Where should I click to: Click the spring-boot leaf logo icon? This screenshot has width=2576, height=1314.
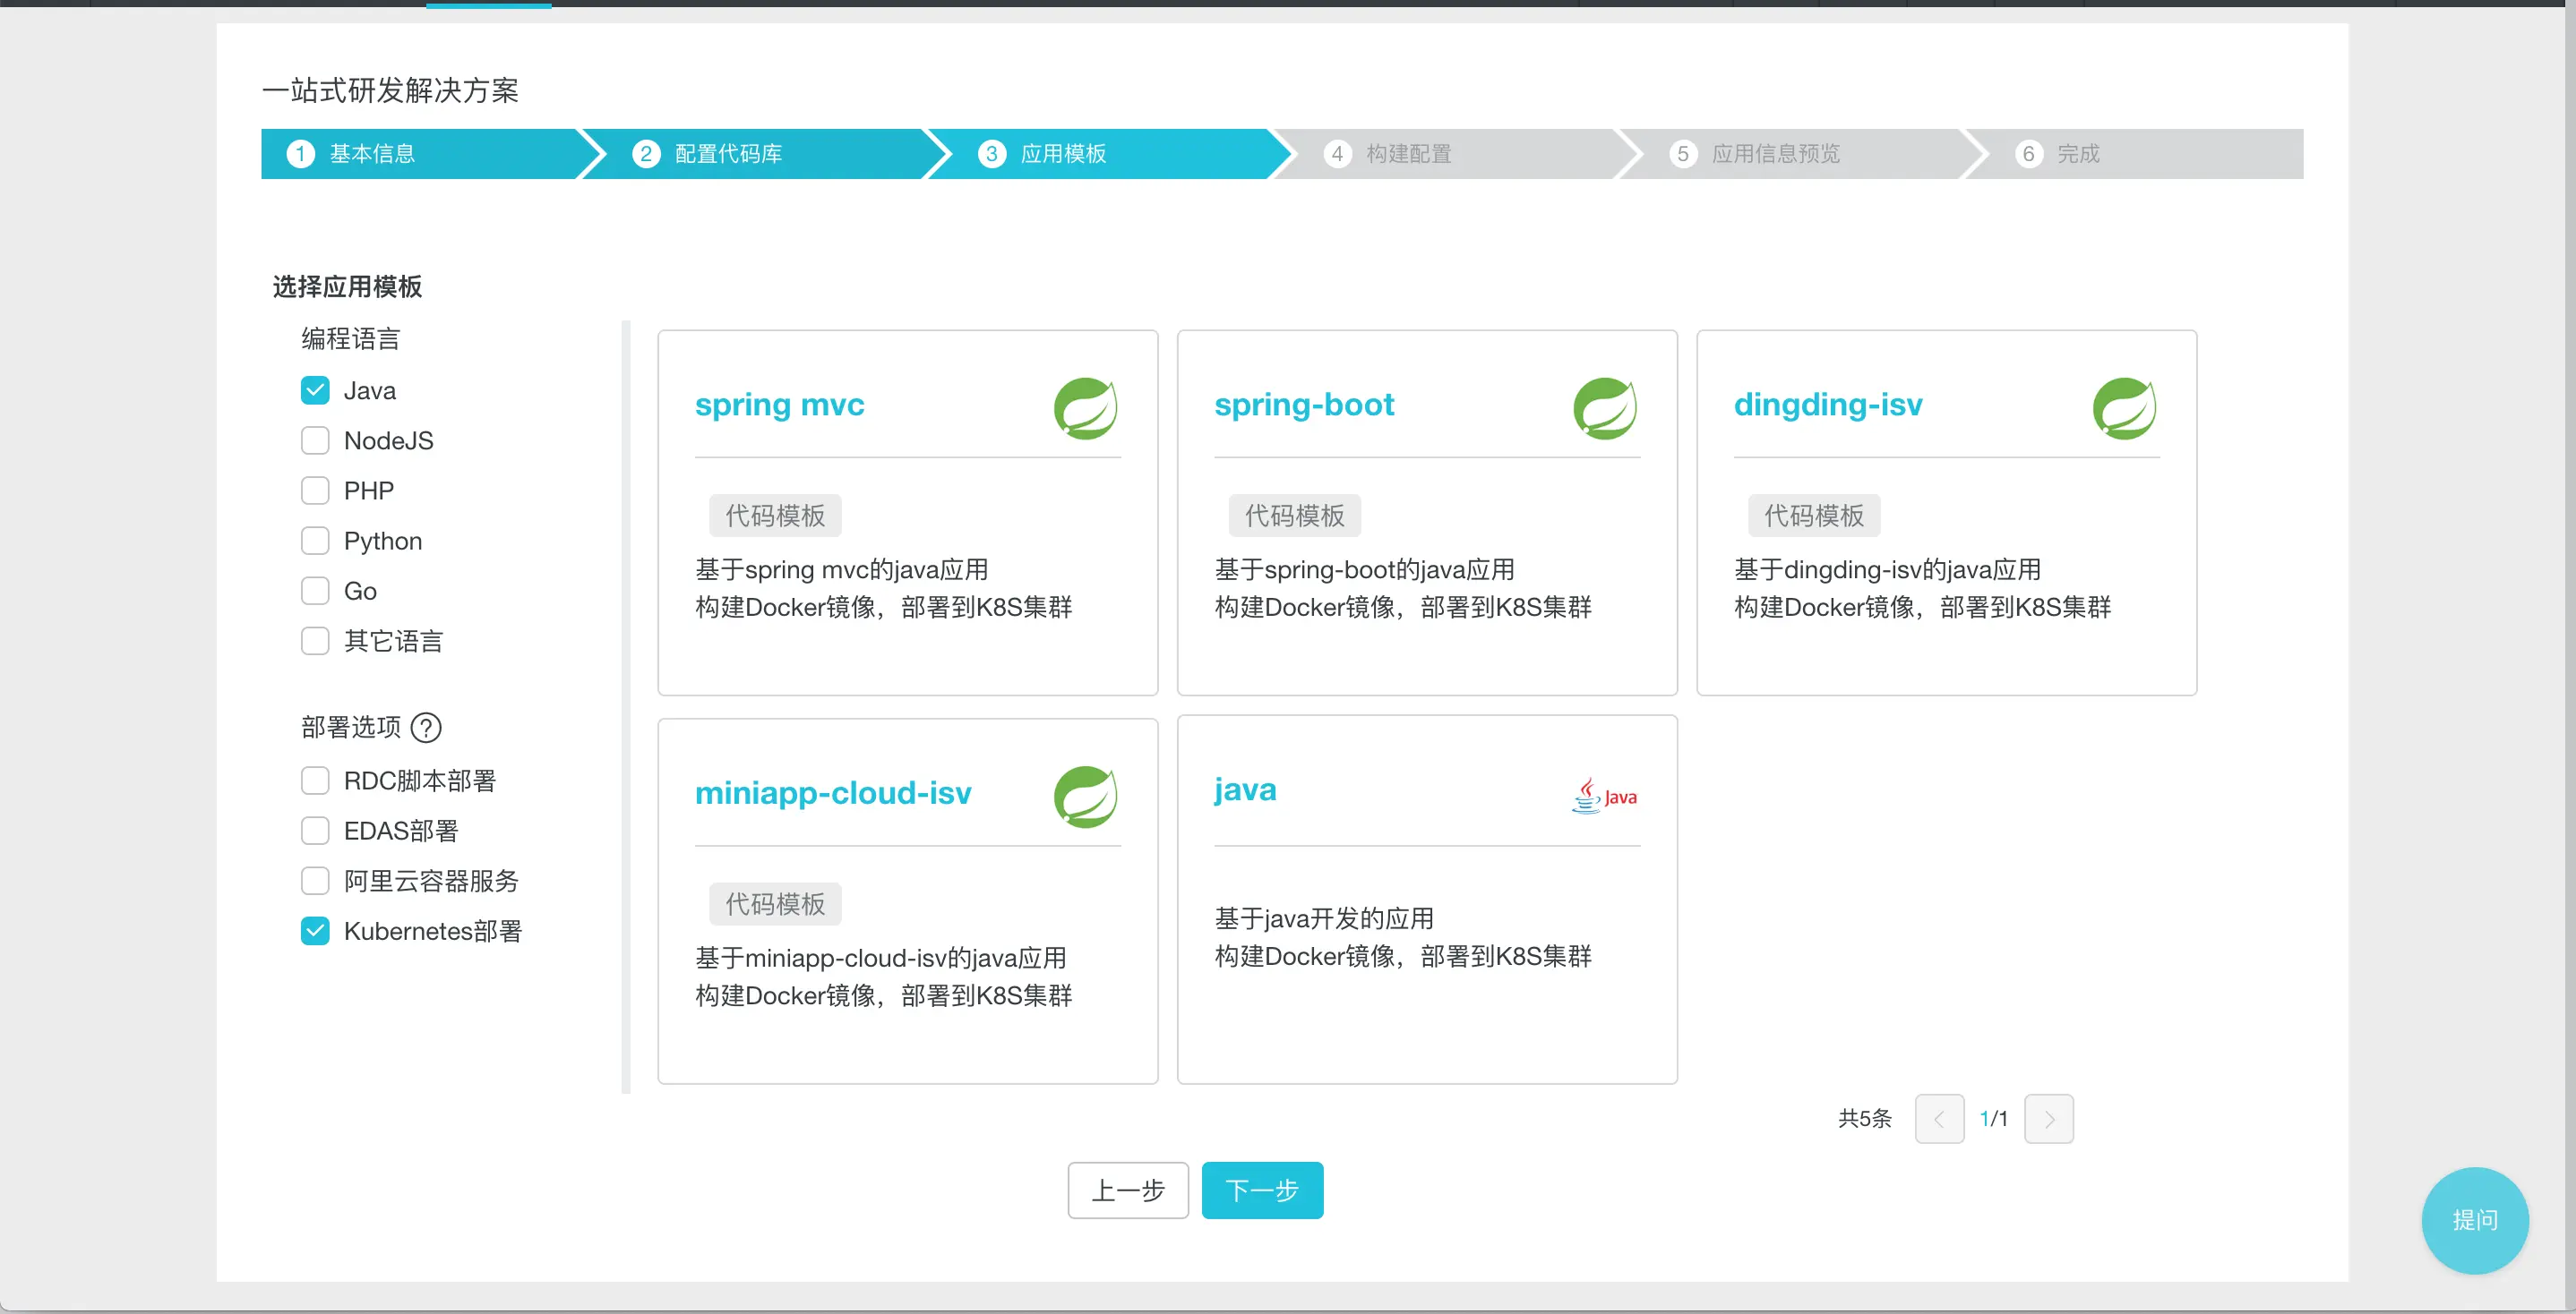(1604, 407)
